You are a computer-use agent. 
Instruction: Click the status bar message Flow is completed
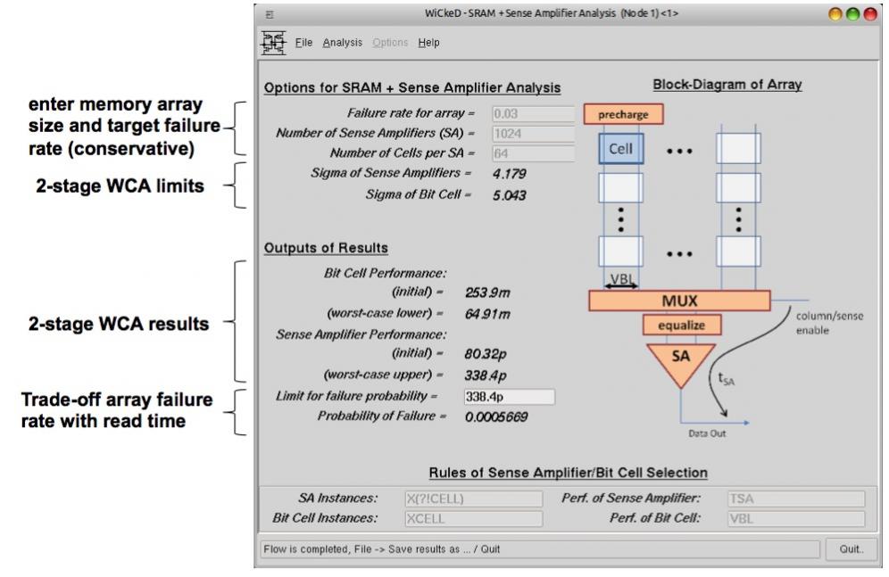381,549
